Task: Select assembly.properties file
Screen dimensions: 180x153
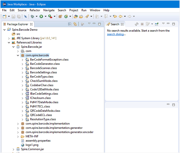Action: (38, 141)
